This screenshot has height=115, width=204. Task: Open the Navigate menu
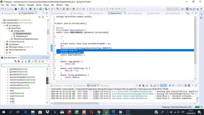[x=31, y=5]
